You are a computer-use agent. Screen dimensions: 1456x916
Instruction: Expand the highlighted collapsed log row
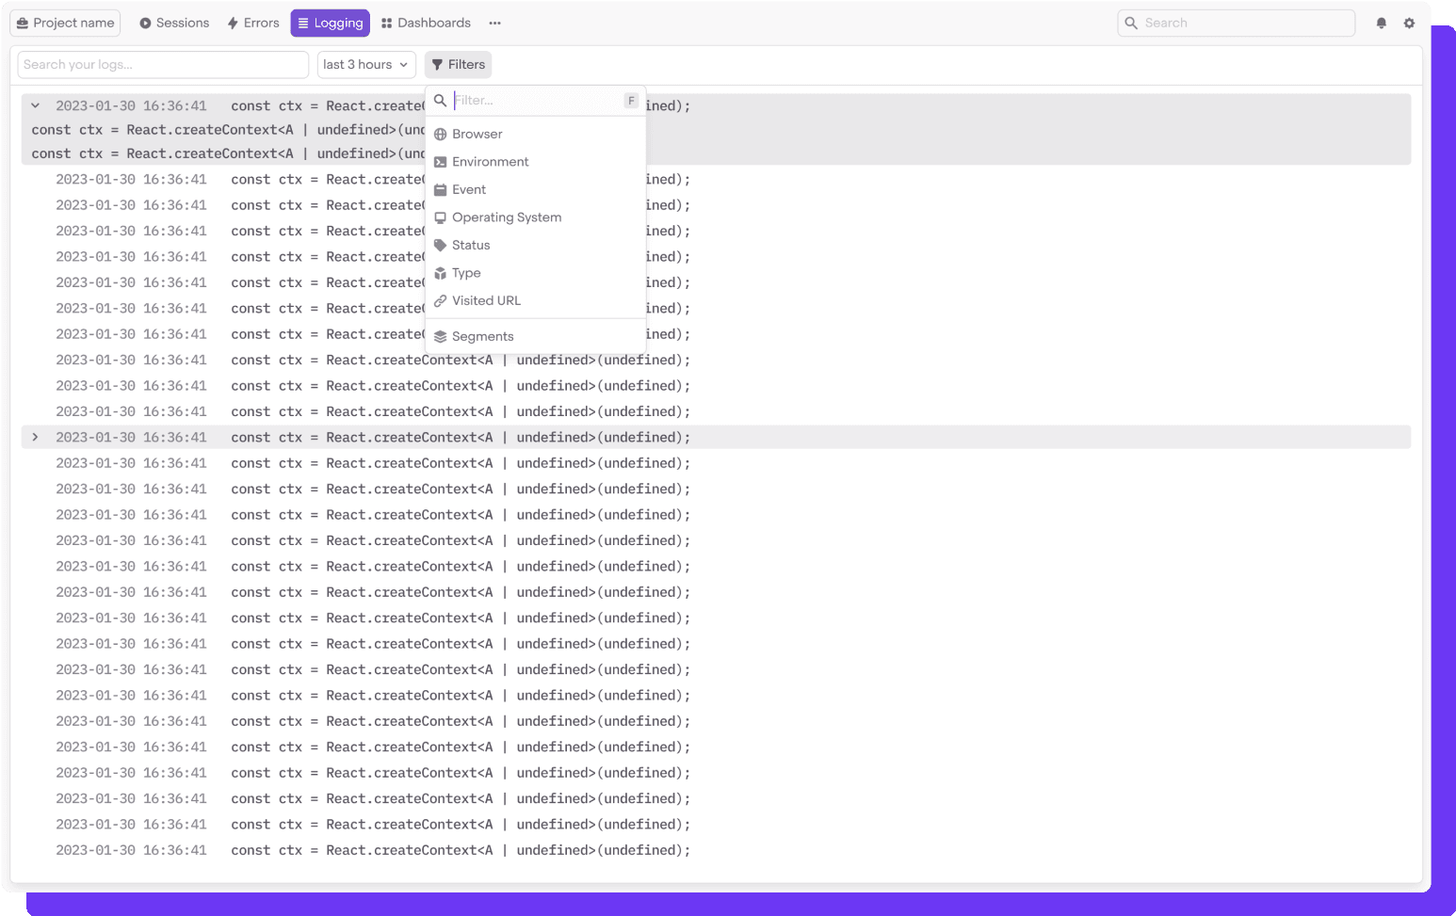coord(35,438)
